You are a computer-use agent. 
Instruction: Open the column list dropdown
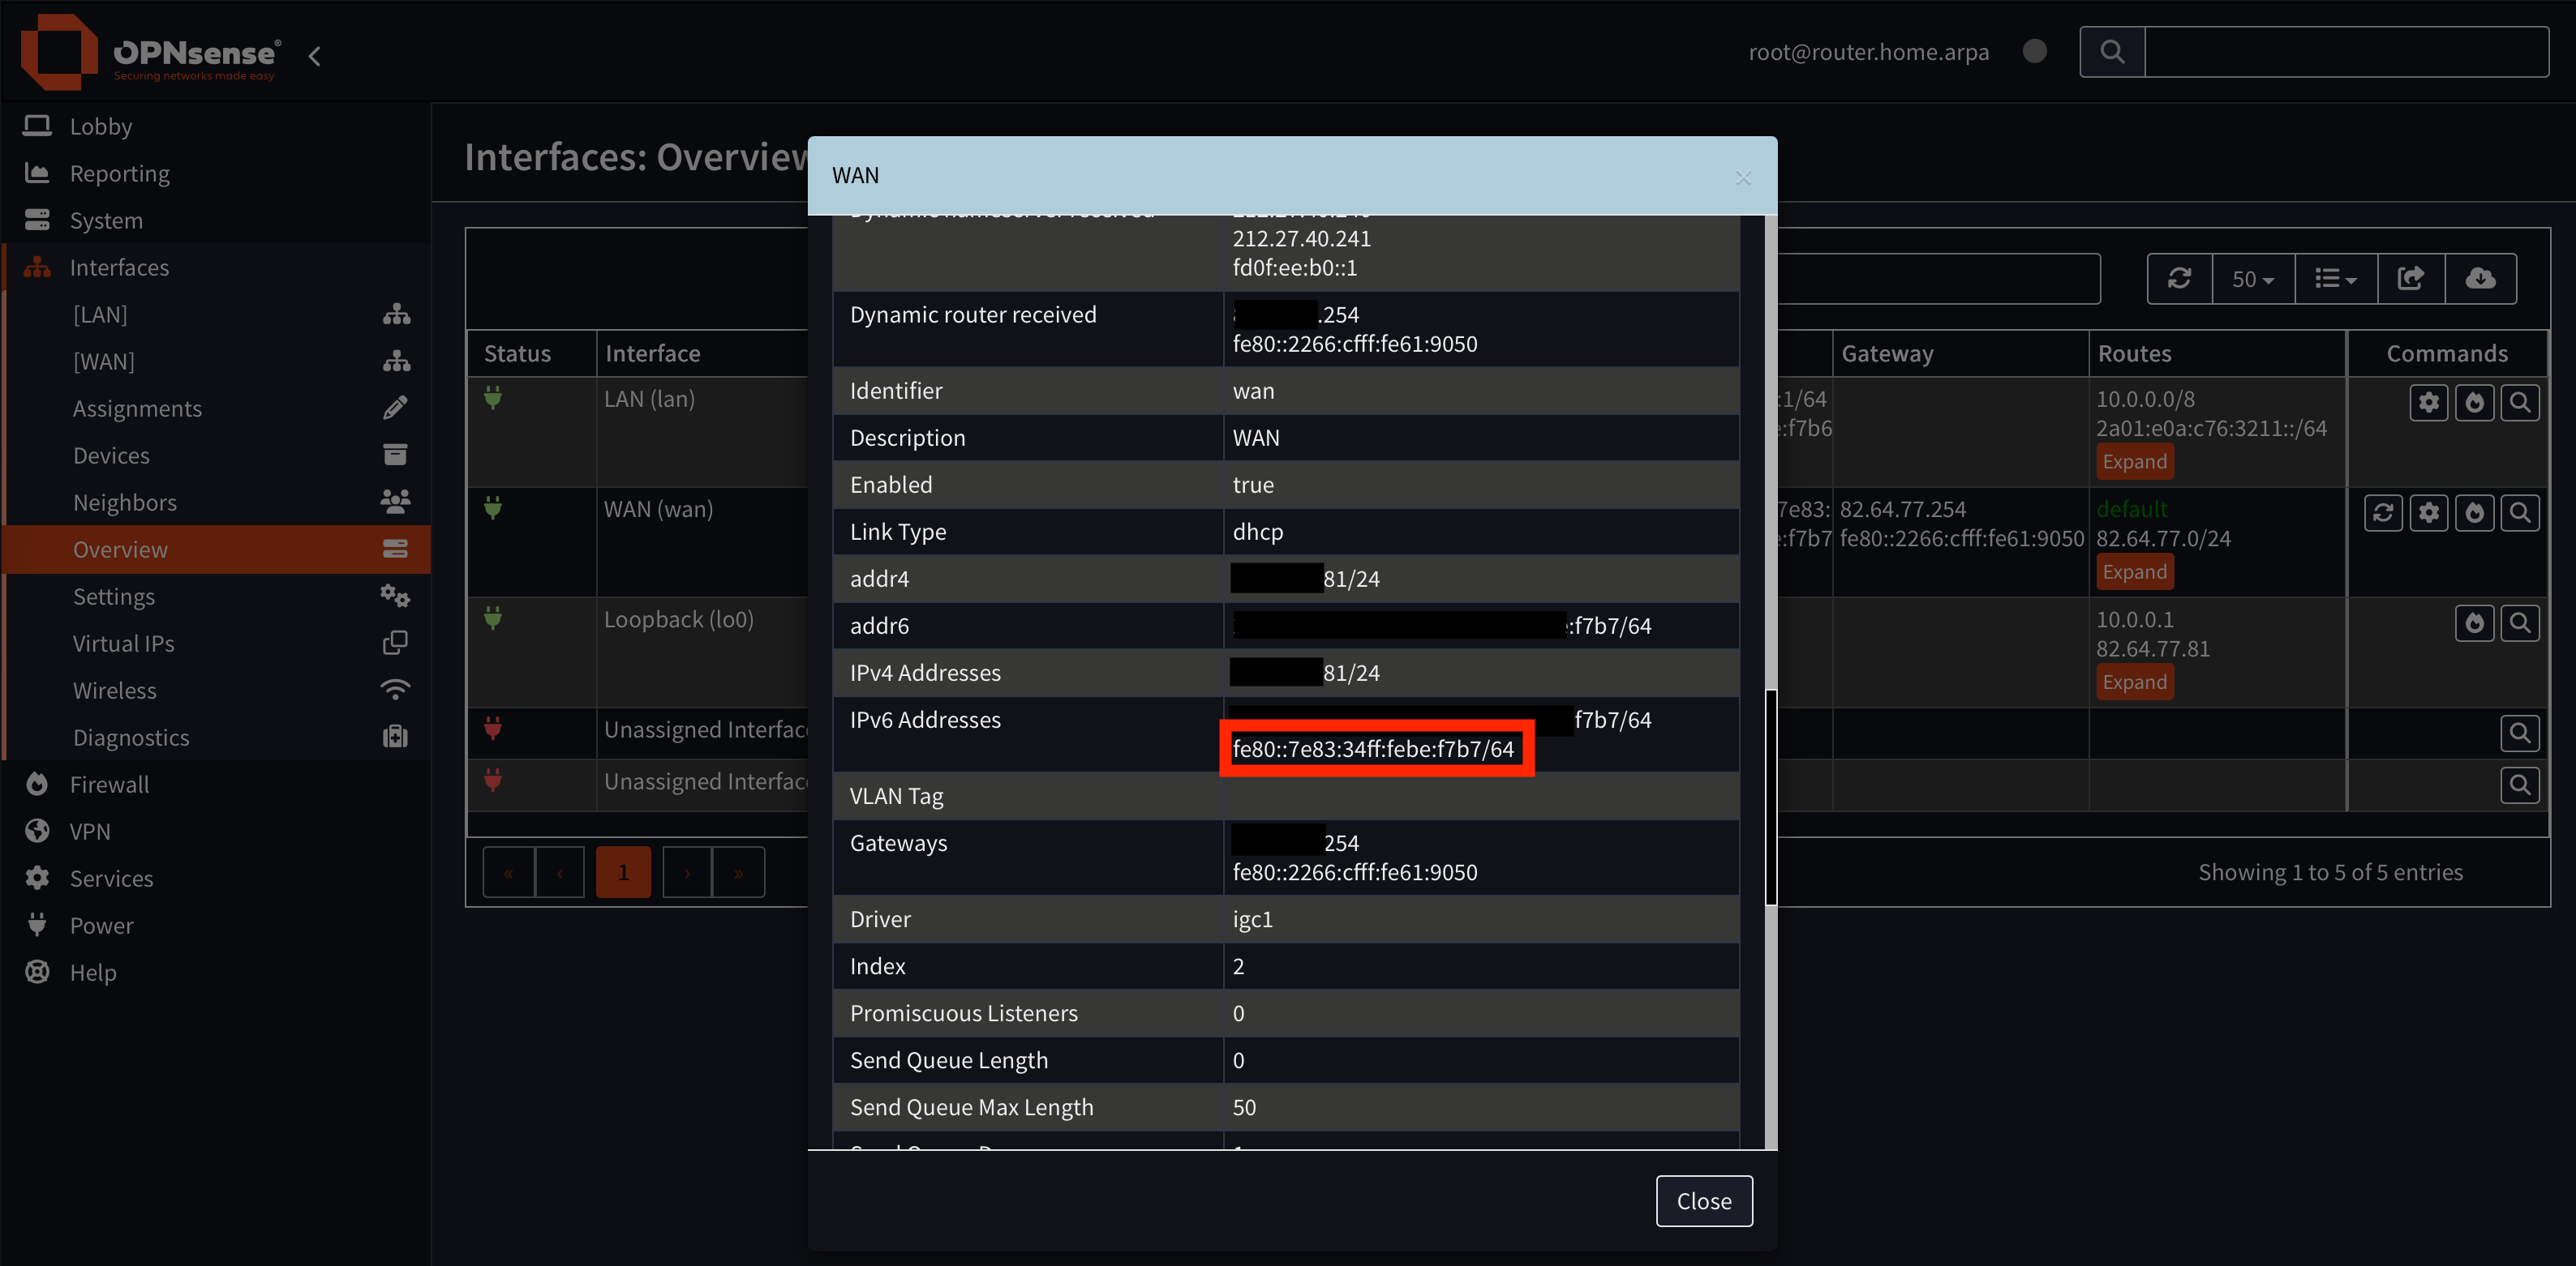[2335, 279]
